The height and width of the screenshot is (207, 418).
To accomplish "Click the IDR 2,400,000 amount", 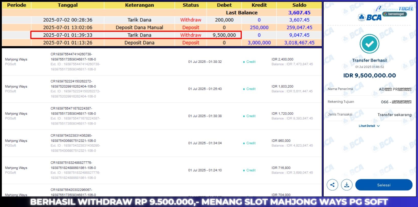I will click(282, 59).
